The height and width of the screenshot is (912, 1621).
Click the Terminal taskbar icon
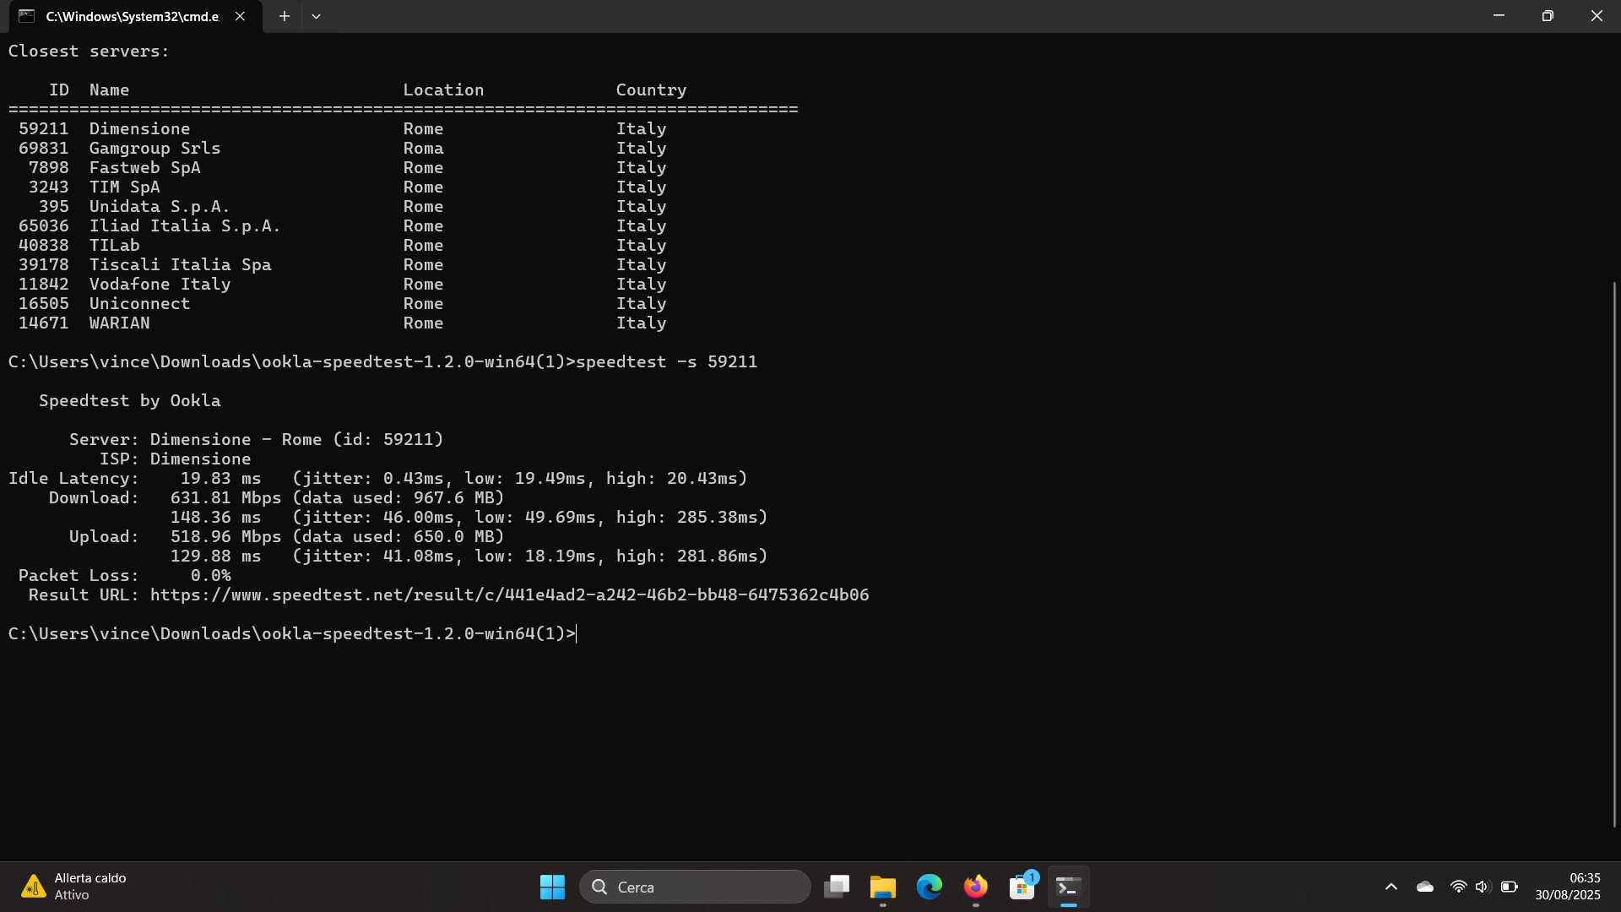(x=1068, y=887)
